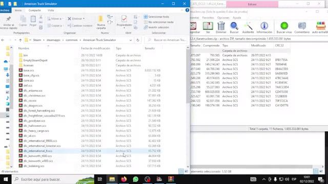Click WinRAR horizontal scrollbar
The image size is (328, 184).
(252, 167)
